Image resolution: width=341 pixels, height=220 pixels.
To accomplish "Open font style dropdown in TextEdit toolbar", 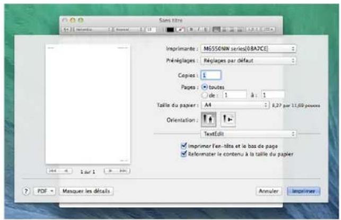I will (129, 29).
